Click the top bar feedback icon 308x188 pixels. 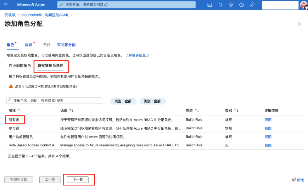point(252,5)
